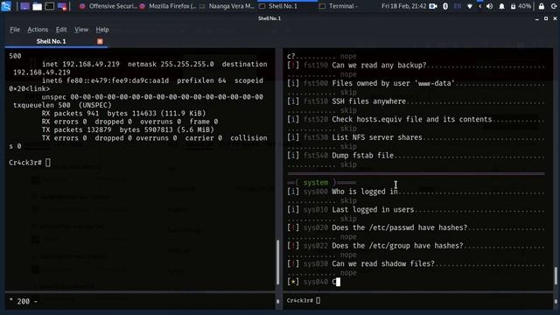
Task: Click the volume speaker tray icon
Action: pyautogui.click(x=490, y=6)
